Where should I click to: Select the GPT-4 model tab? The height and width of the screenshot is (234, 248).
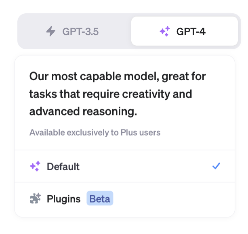click(185, 31)
